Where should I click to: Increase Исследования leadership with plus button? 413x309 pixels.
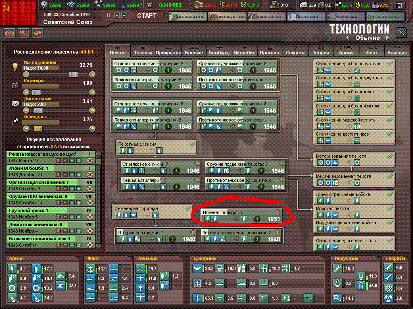tap(92, 74)
